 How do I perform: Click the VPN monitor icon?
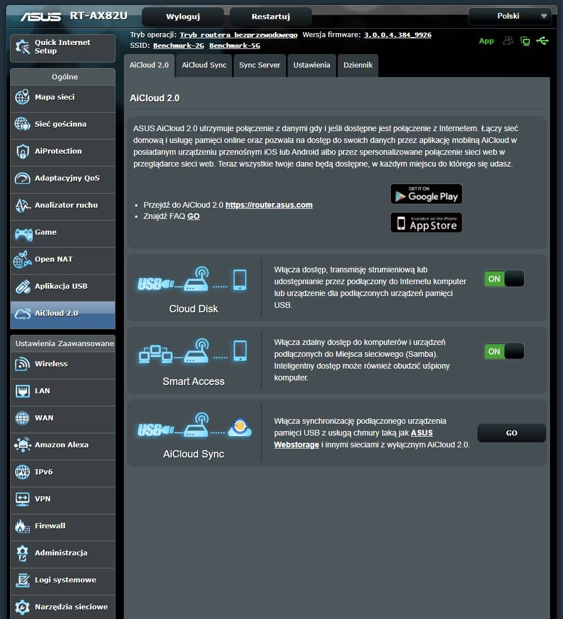tap(22, 499)
